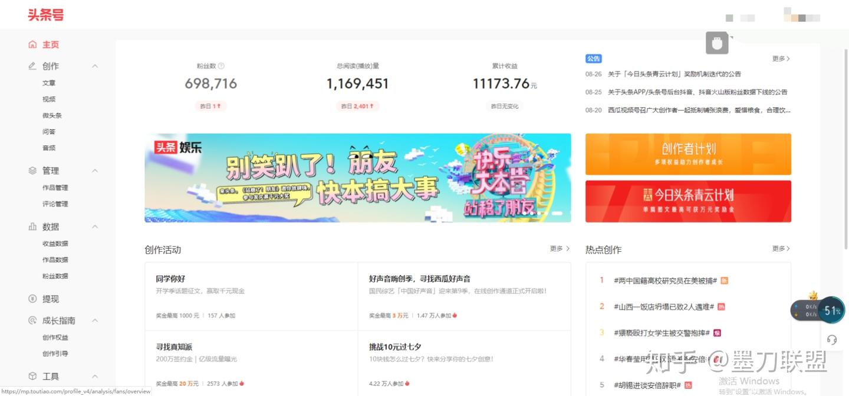Image resolution: width=849 pixels, height=396 pixels.
Task: Click the 提现 withdrawal icon
Action: click(x=33, y=298)
